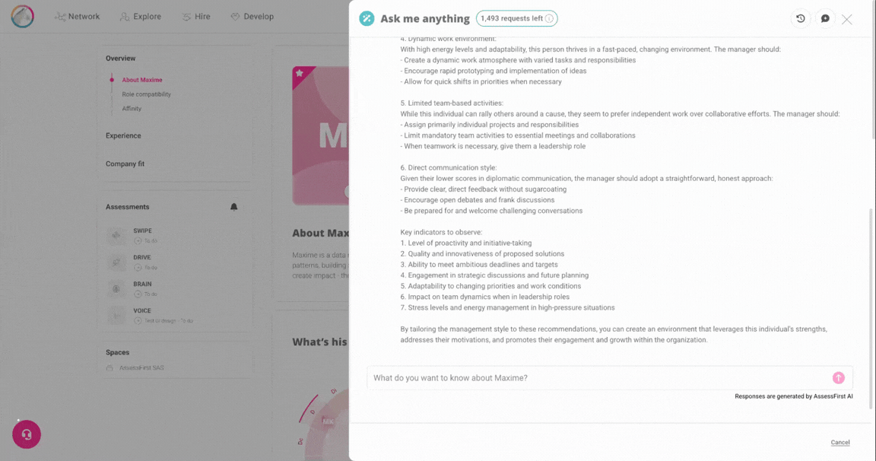Open the conversation history icon
Image resolution: width=876 pixels, height=461 pixels.
[x=801, y=19]
